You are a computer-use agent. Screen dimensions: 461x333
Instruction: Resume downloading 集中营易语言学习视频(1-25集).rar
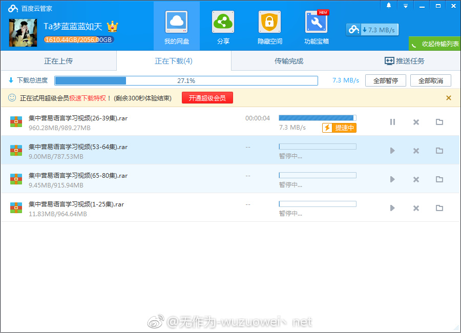pos(392,208)
